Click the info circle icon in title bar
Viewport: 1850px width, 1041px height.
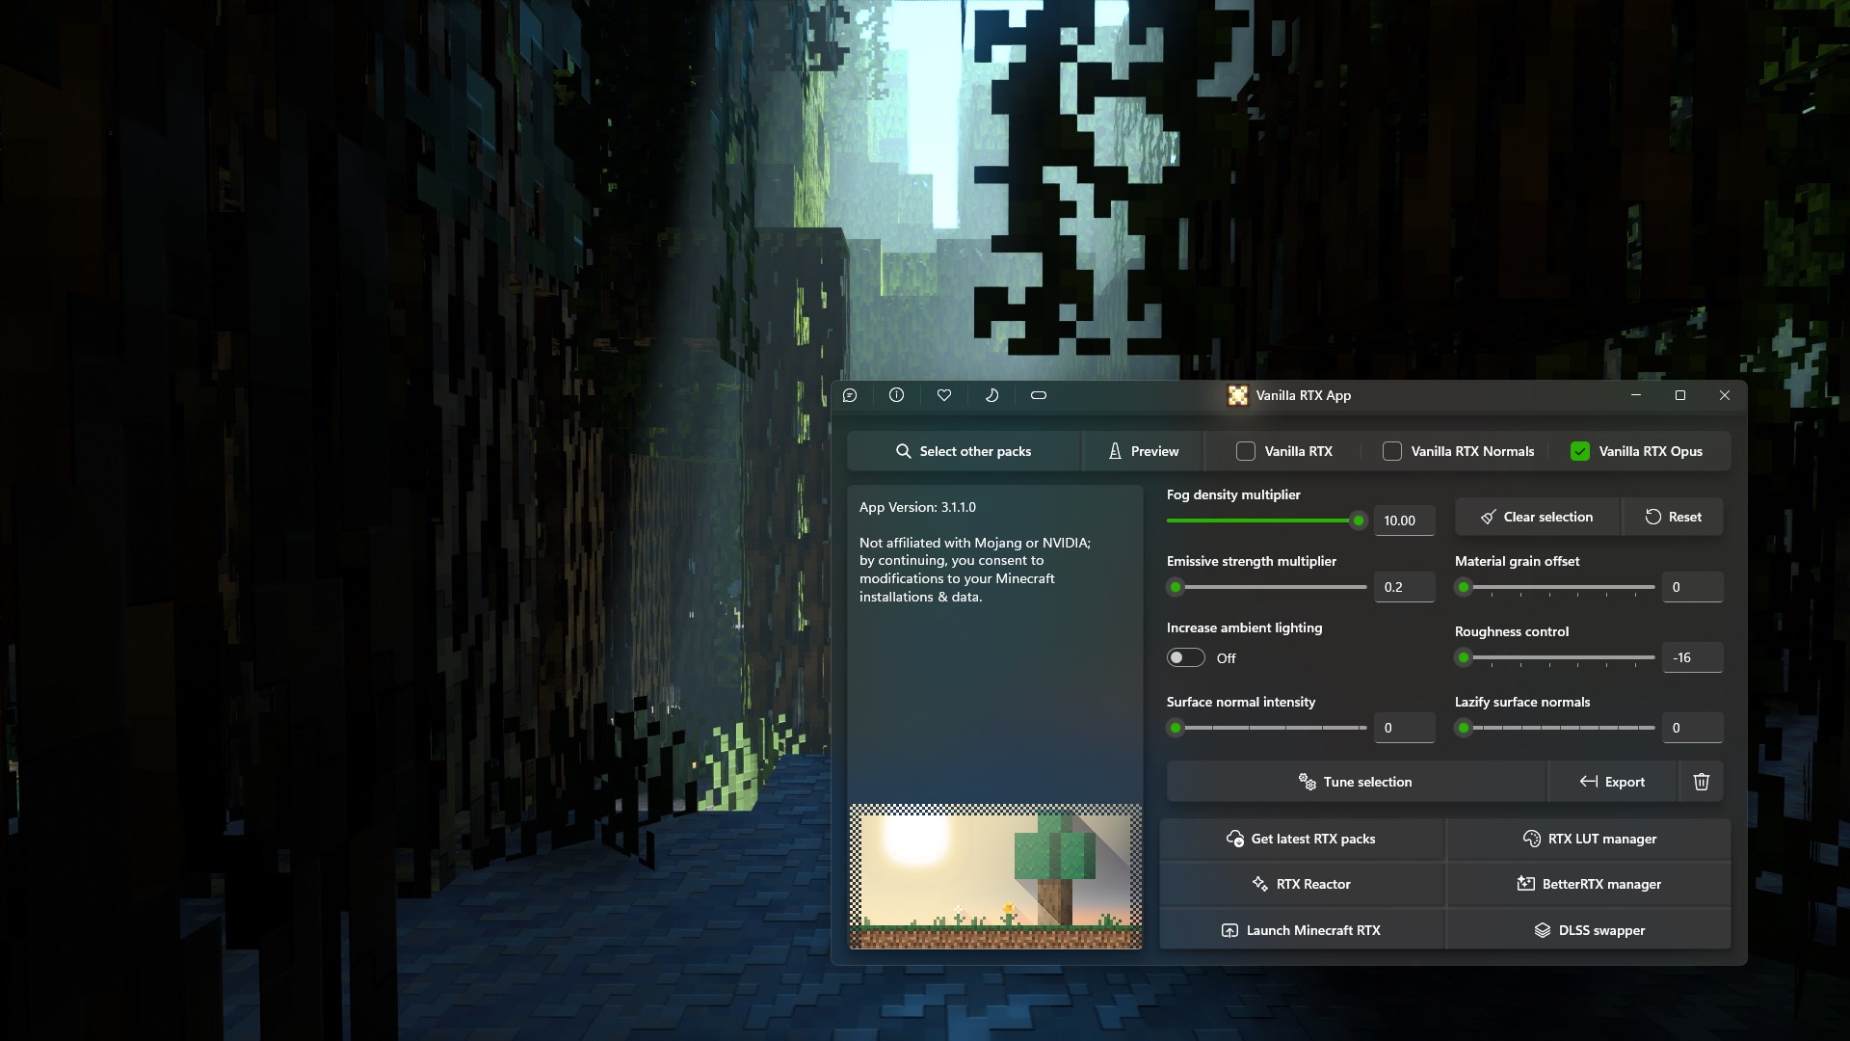896,395
